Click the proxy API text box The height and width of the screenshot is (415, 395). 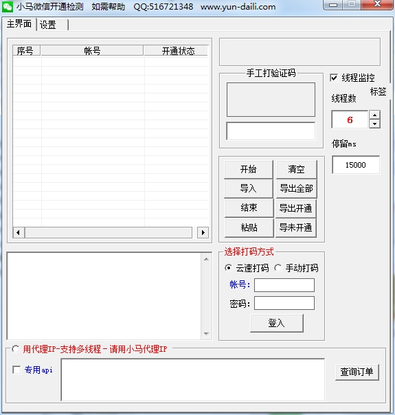pyautogui.click(x=193, y=380)
